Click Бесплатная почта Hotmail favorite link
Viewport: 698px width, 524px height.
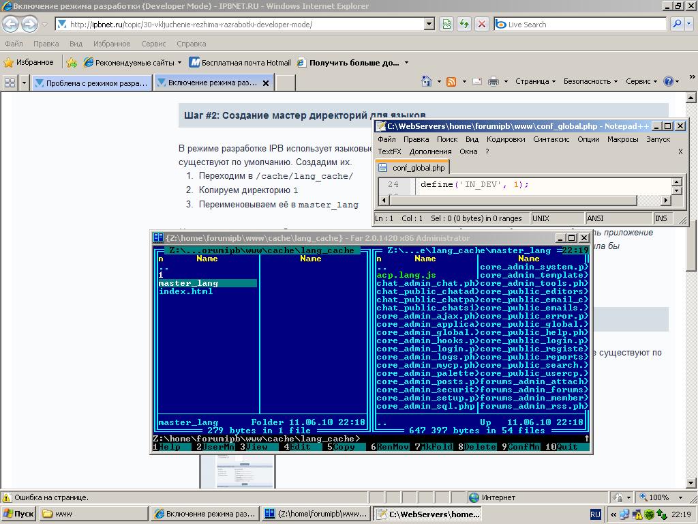(240, 62)
